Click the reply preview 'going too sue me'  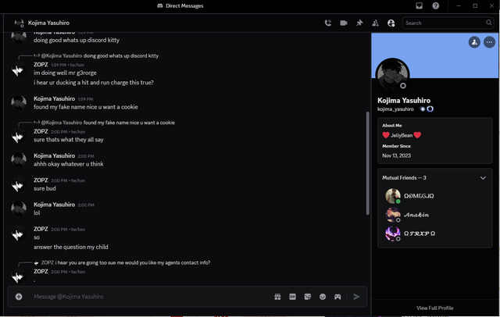coord(132,263)
